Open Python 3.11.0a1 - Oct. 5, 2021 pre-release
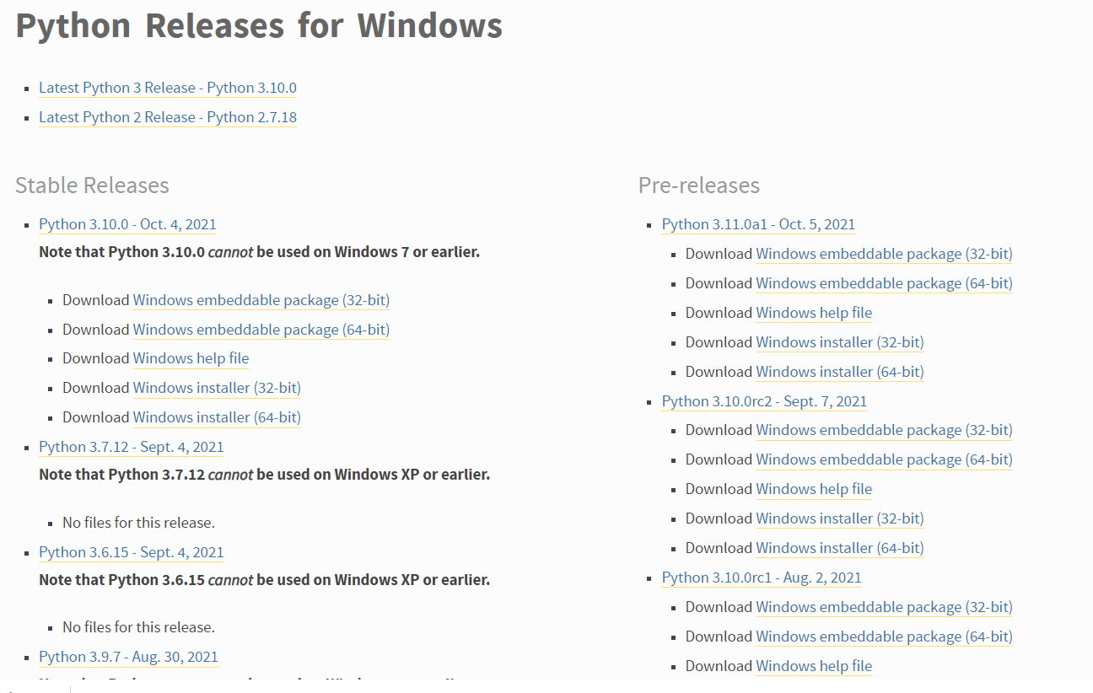This screenshot has height=693, width=1093. pos(758,224)
